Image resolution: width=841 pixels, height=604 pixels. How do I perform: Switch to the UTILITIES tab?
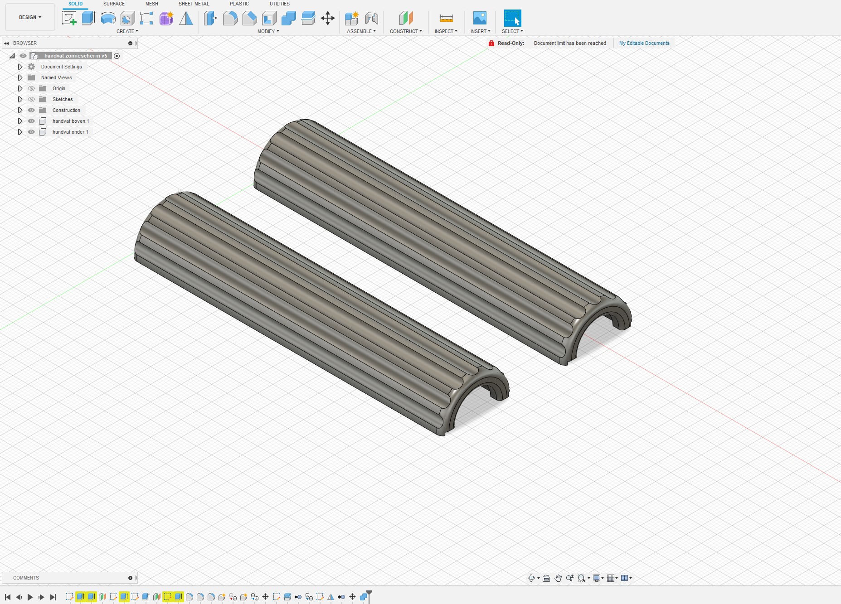(279, 4)
